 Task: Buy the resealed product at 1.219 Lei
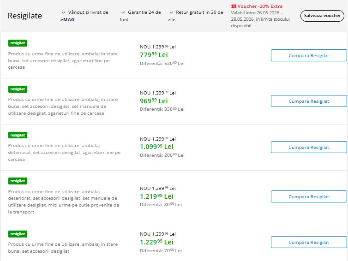tap(309, 196)
